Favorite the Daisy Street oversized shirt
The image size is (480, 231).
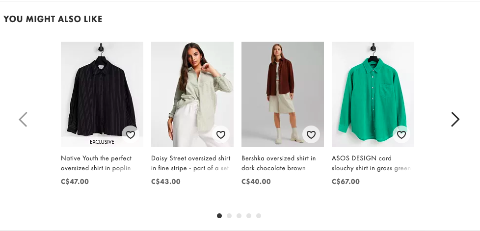[x=220, y=134]
